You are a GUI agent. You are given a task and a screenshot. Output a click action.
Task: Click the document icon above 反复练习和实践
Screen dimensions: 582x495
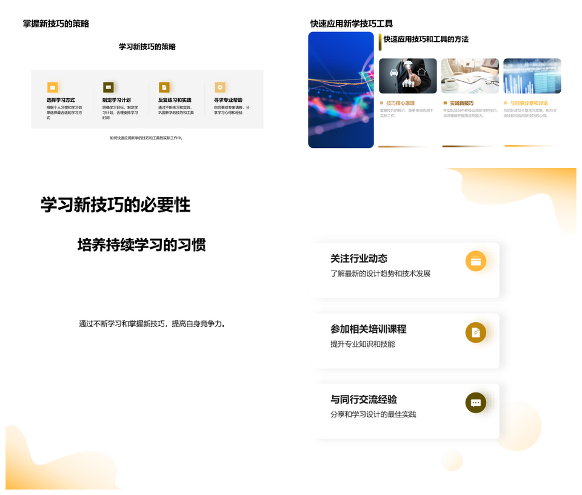[x=164, y=87]
